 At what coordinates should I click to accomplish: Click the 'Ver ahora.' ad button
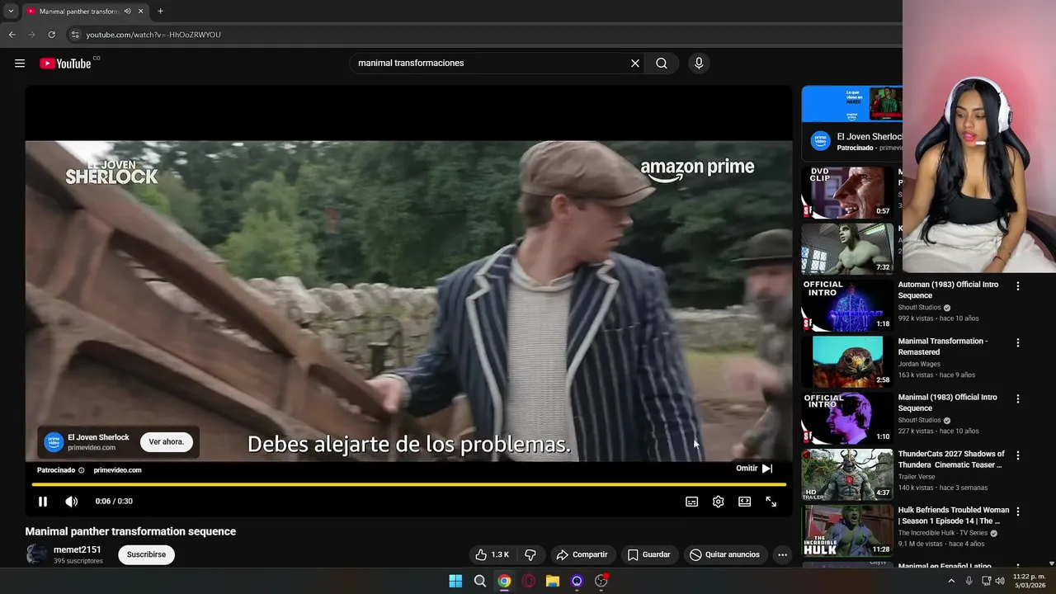[x=167, y=442]
